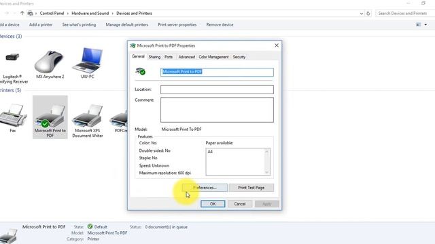Screen dimensions: 435x244
Task: Open the view options dropdown arrow
Action: [425, 24]
